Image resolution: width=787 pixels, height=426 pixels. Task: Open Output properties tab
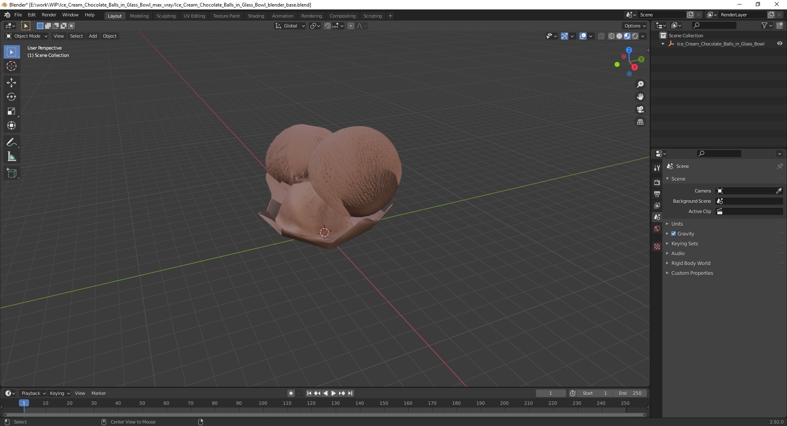pyautogui.click(x=657, y=194)
